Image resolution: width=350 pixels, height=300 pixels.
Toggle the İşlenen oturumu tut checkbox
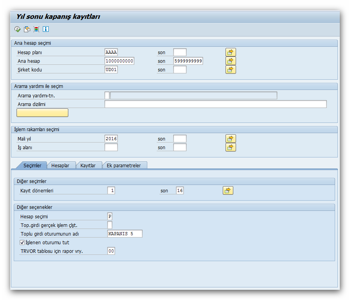[x=22, y=242]
